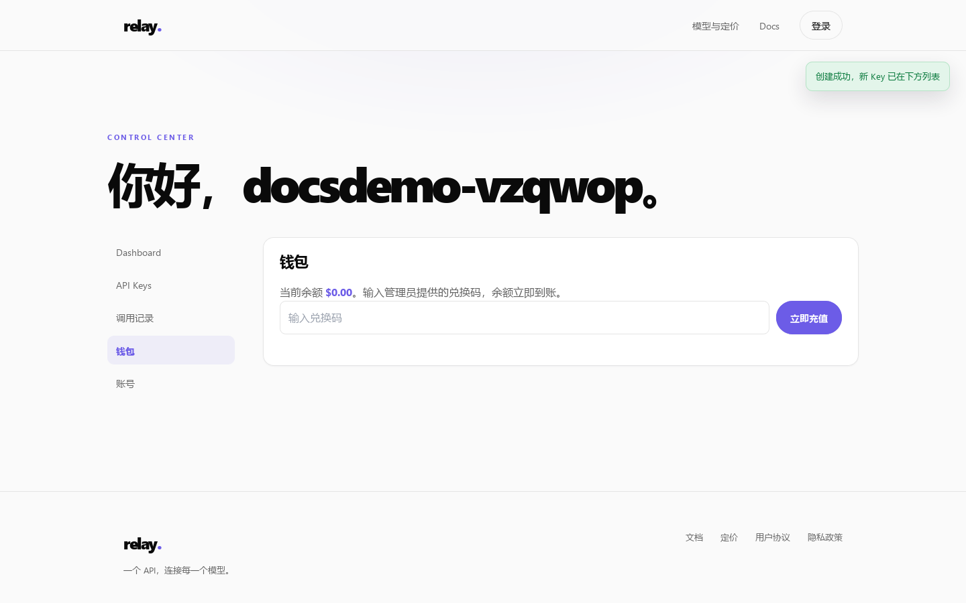Screen dimensions: 966x603
Task: View the 用户协议 footer link
Action: click(x=773, y=537)
